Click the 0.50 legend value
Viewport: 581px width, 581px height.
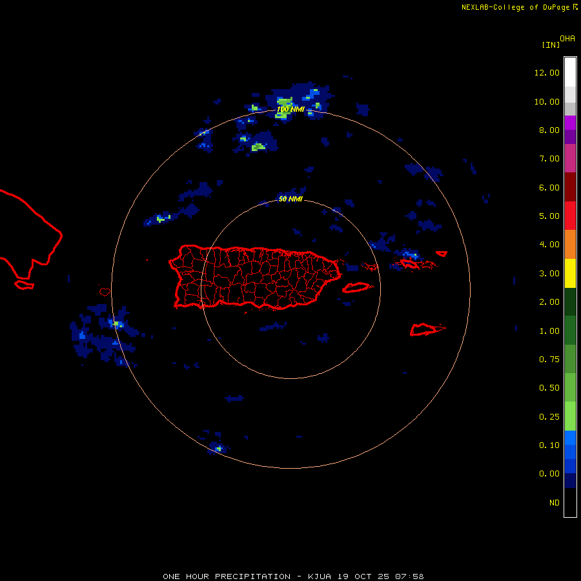tap(549, 388)
